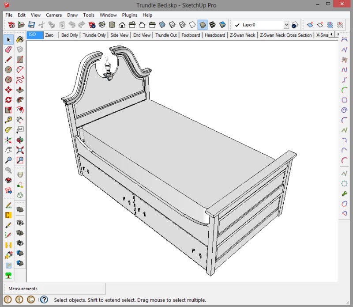Open the Camera menu
The image size is (353, 307).
pos(54,15)
